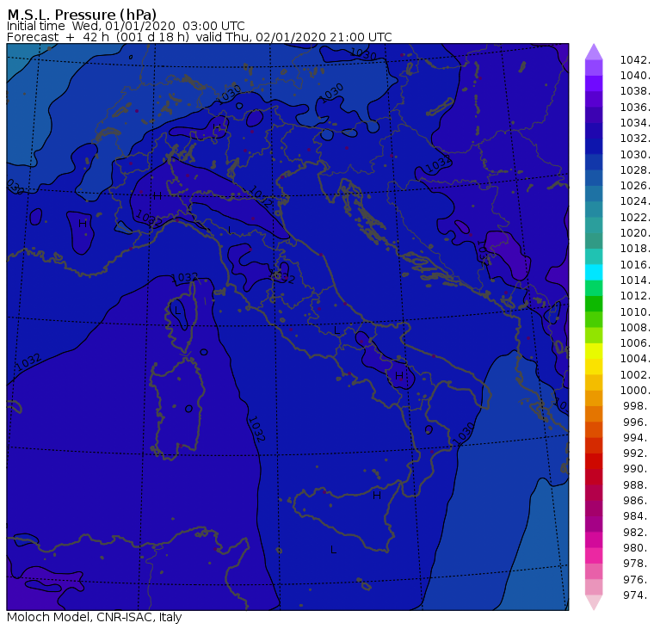
Task: Click the 994 legend value
Action: coord(637,438)
